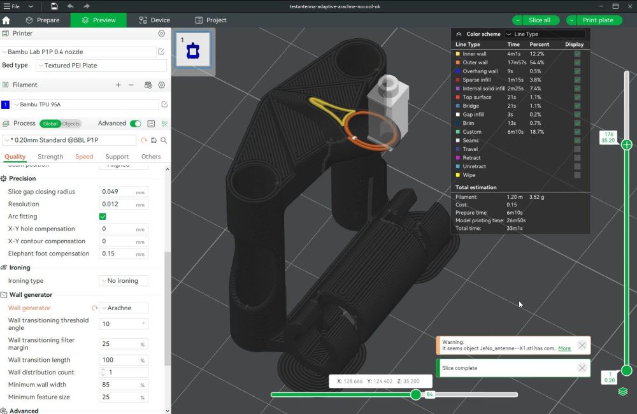Undo the last action
Screen dimensions: 637x414
70,6
